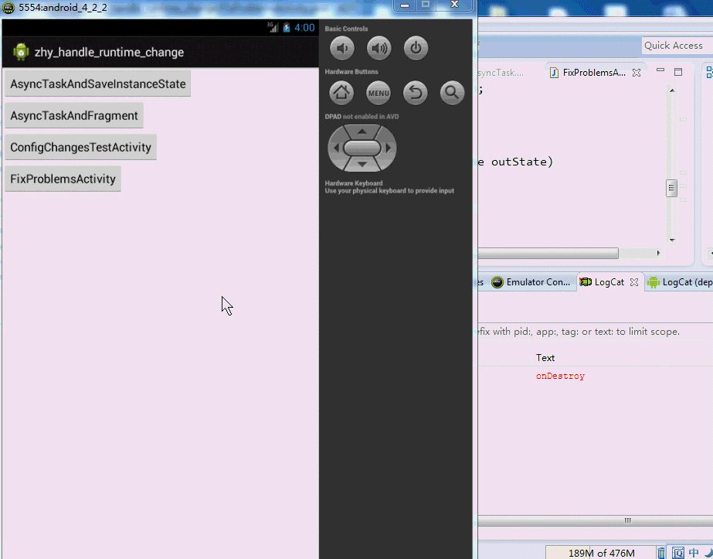Viewport: 713px width, 559px height.
Task: Click the Quick Access search field
Action: [x=673, y=46]
